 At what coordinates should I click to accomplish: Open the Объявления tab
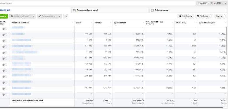click(188, 10)
